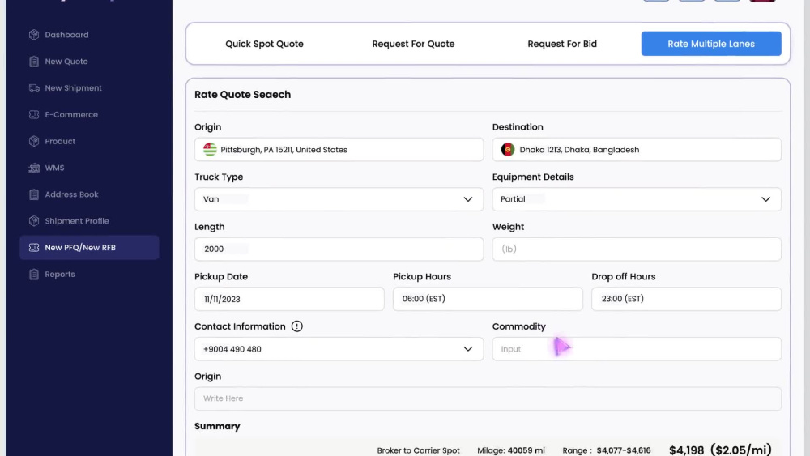810x456 pixels.
Task: Open New Shipment truck icon
Action: 34,87
